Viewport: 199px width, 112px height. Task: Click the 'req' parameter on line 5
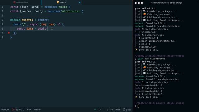(44, 24)
